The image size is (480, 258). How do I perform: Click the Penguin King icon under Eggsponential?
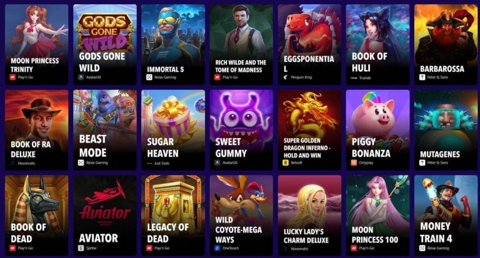tap(286, 77)
